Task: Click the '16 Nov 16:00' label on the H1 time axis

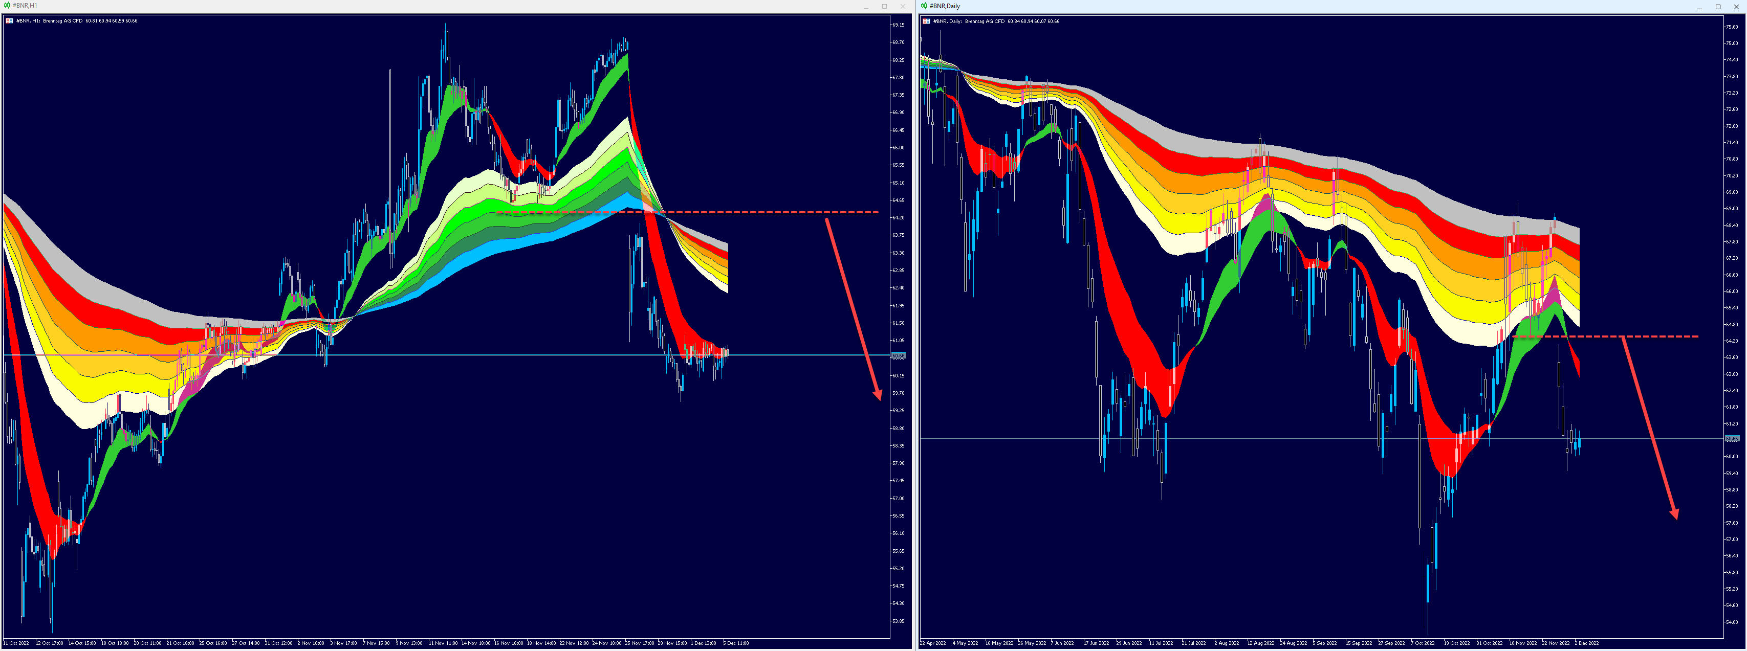Action: (x=509, y=643)
